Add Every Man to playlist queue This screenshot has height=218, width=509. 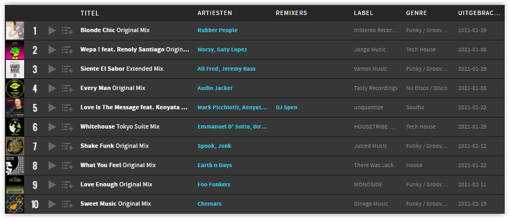tap(67, 88)
